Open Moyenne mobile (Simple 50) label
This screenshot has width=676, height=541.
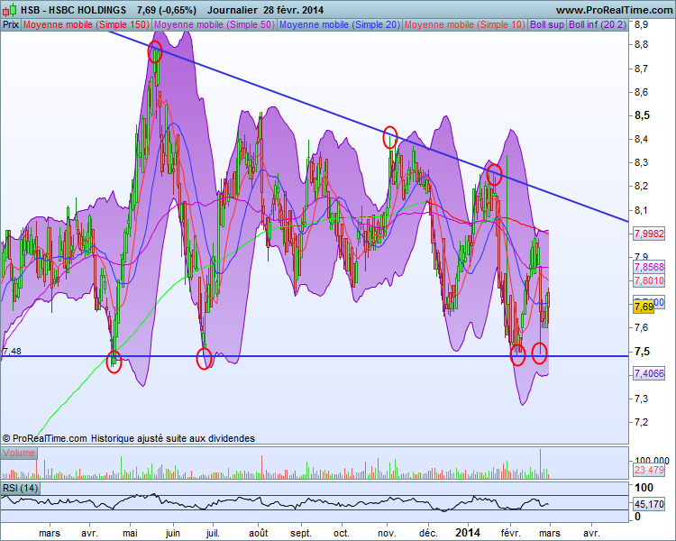(215, 24)
